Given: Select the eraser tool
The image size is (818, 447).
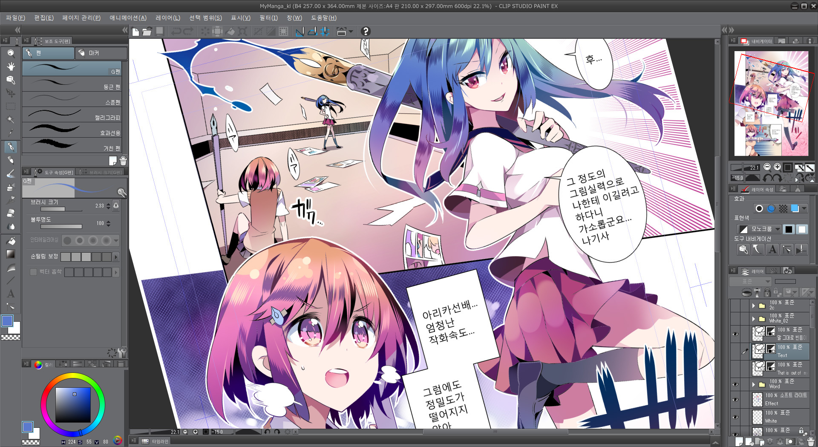Looking at the screenshot, I should [11, 213].
